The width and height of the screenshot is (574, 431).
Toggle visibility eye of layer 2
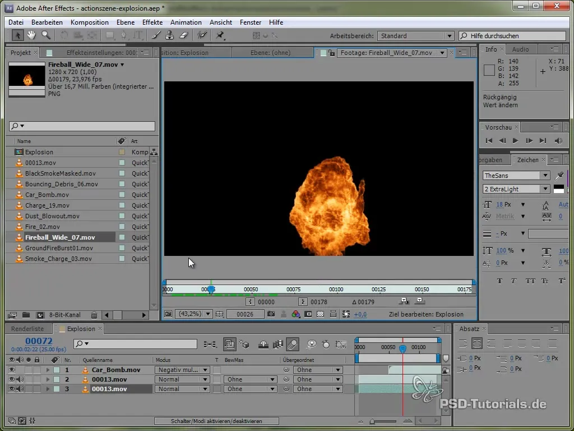pyautogui.click(x=12, y=379)
